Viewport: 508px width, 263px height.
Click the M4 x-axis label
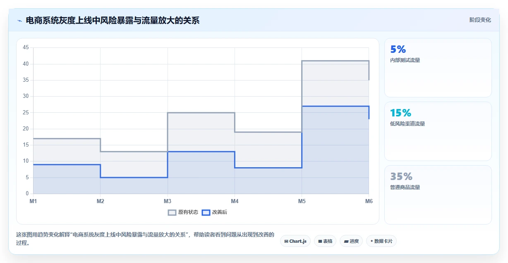click(235, 201)
